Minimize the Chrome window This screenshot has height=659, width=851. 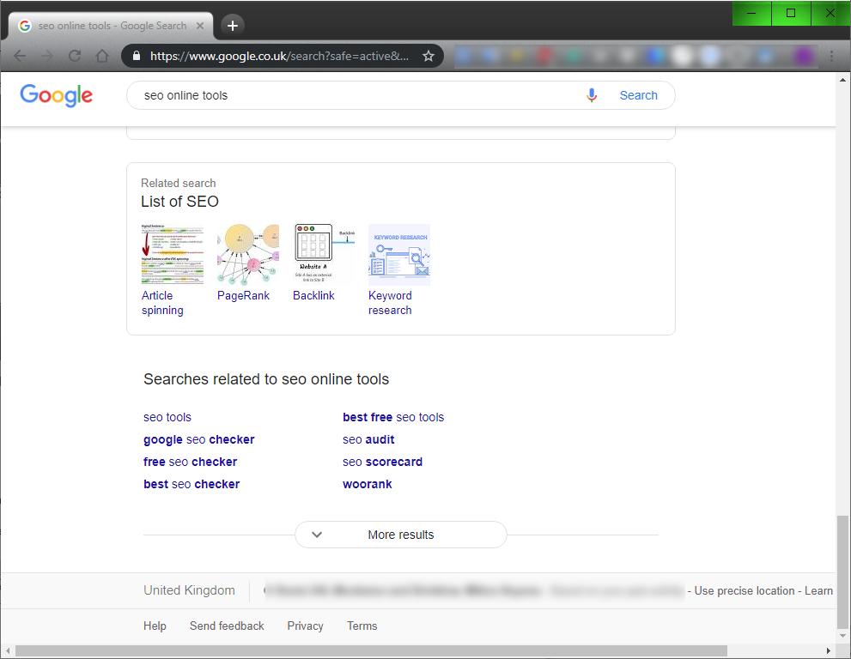click(x=751, y=13)
